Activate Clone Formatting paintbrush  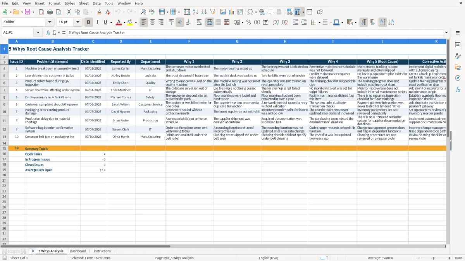pos(99,12)
